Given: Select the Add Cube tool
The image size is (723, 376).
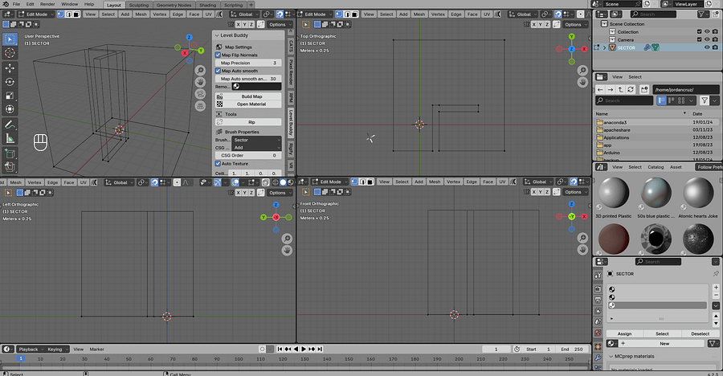Looking at the screenshot, I should (10, 153).
